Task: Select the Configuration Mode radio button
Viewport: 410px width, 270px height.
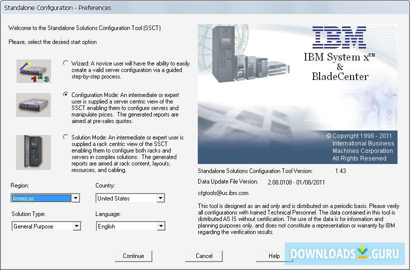Action: click(65, 94)
